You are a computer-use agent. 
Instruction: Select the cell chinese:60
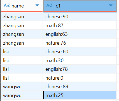click(80, 52)
